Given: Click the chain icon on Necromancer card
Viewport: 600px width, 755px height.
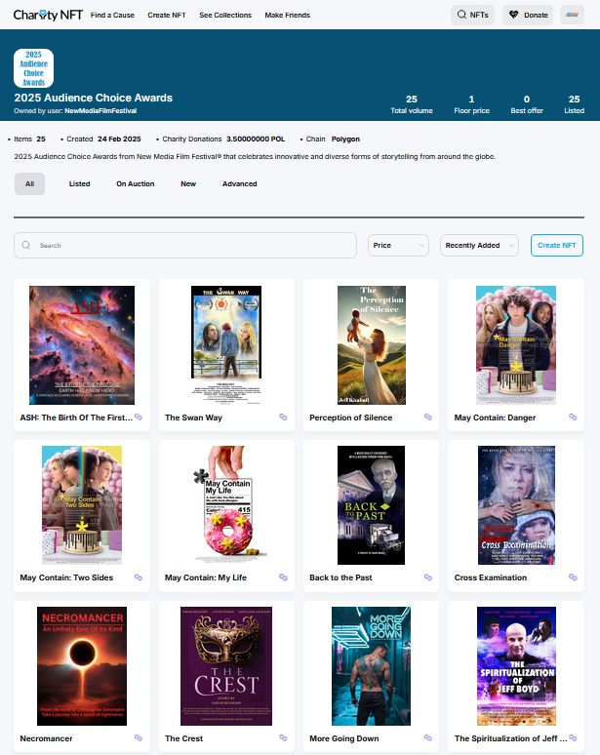Looking at the screenshot, I should [x=139, y=737].
